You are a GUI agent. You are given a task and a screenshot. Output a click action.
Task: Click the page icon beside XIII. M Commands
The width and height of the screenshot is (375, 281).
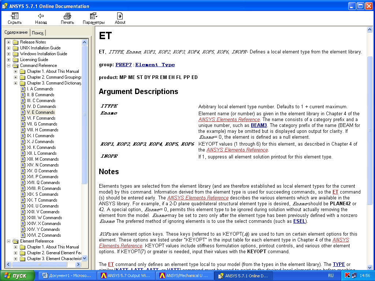pos(23,159)
